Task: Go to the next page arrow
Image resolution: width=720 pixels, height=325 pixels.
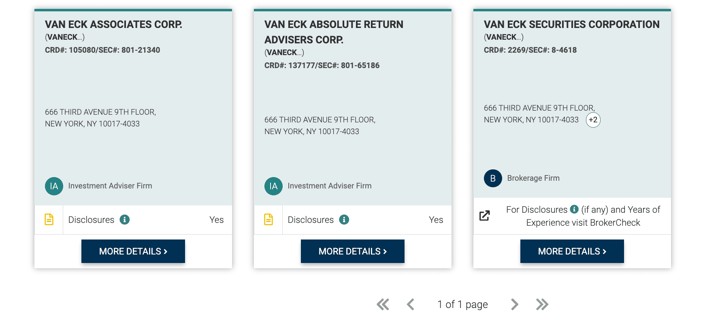Action: pyautogui.click(x=514, y=304)
